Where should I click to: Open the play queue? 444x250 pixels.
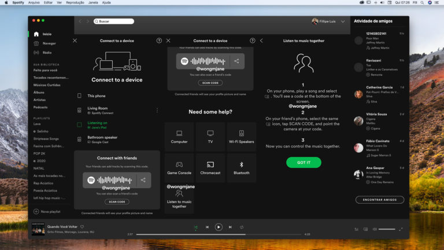click(357, 229)
